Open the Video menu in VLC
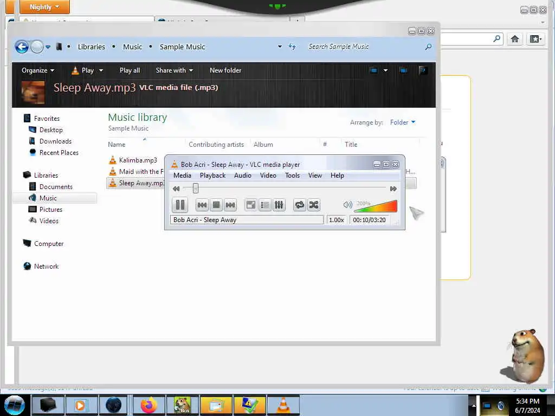Image resolution: width=555 pixels, height=416 pixels. click(x=268, y=175)
